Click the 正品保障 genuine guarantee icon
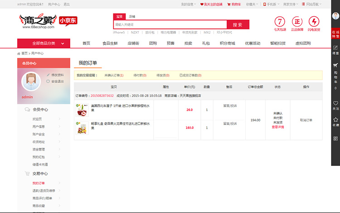This screenshot has height=213, width=340. (x=297, y=22)
